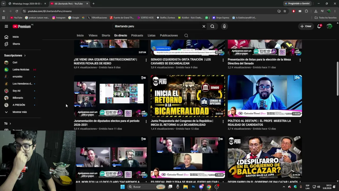339x191 pixels.
Task: Click the Chrome address bar URL
Action: pos(50,11)
